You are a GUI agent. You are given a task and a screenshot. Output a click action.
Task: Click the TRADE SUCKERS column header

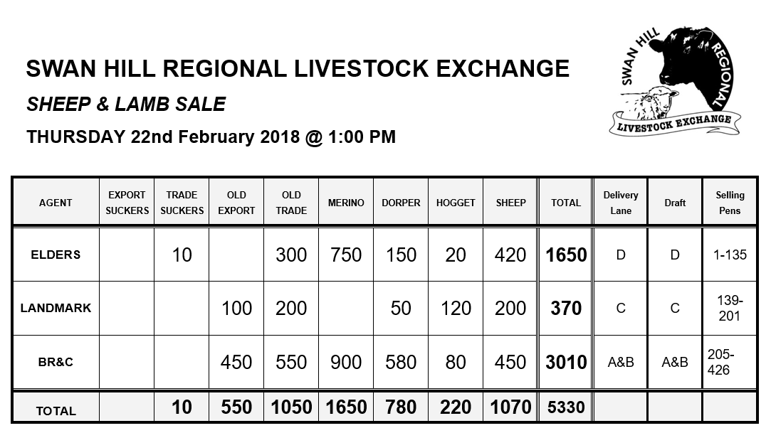point(182,203)
